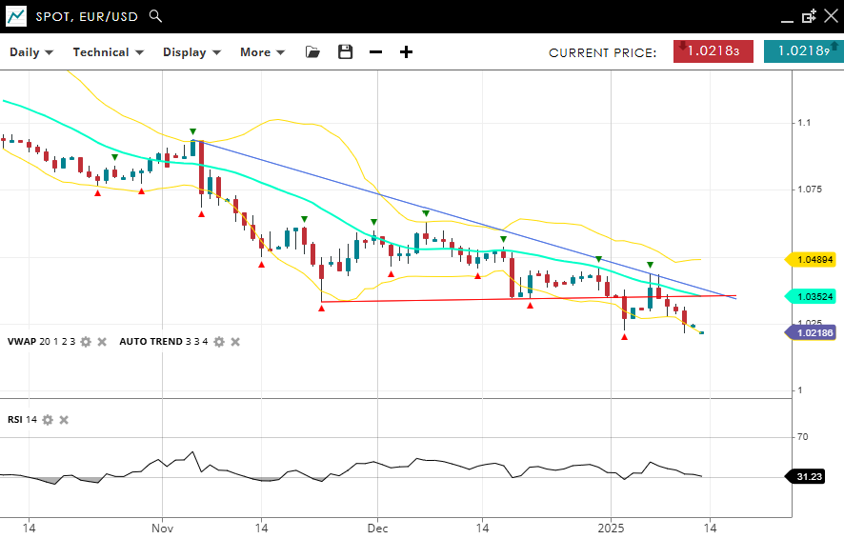Viewport: 844px width, 539px height.
Task: Save chart using floppy disk icon
Action: point(345,52)
